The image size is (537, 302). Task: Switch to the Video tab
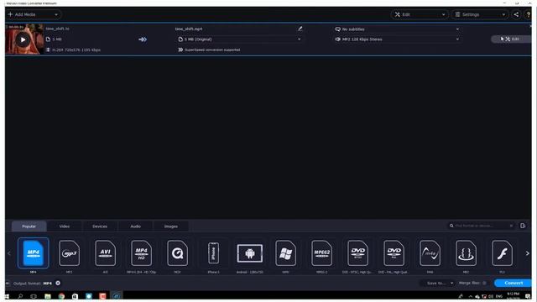(x=65, y=226)
